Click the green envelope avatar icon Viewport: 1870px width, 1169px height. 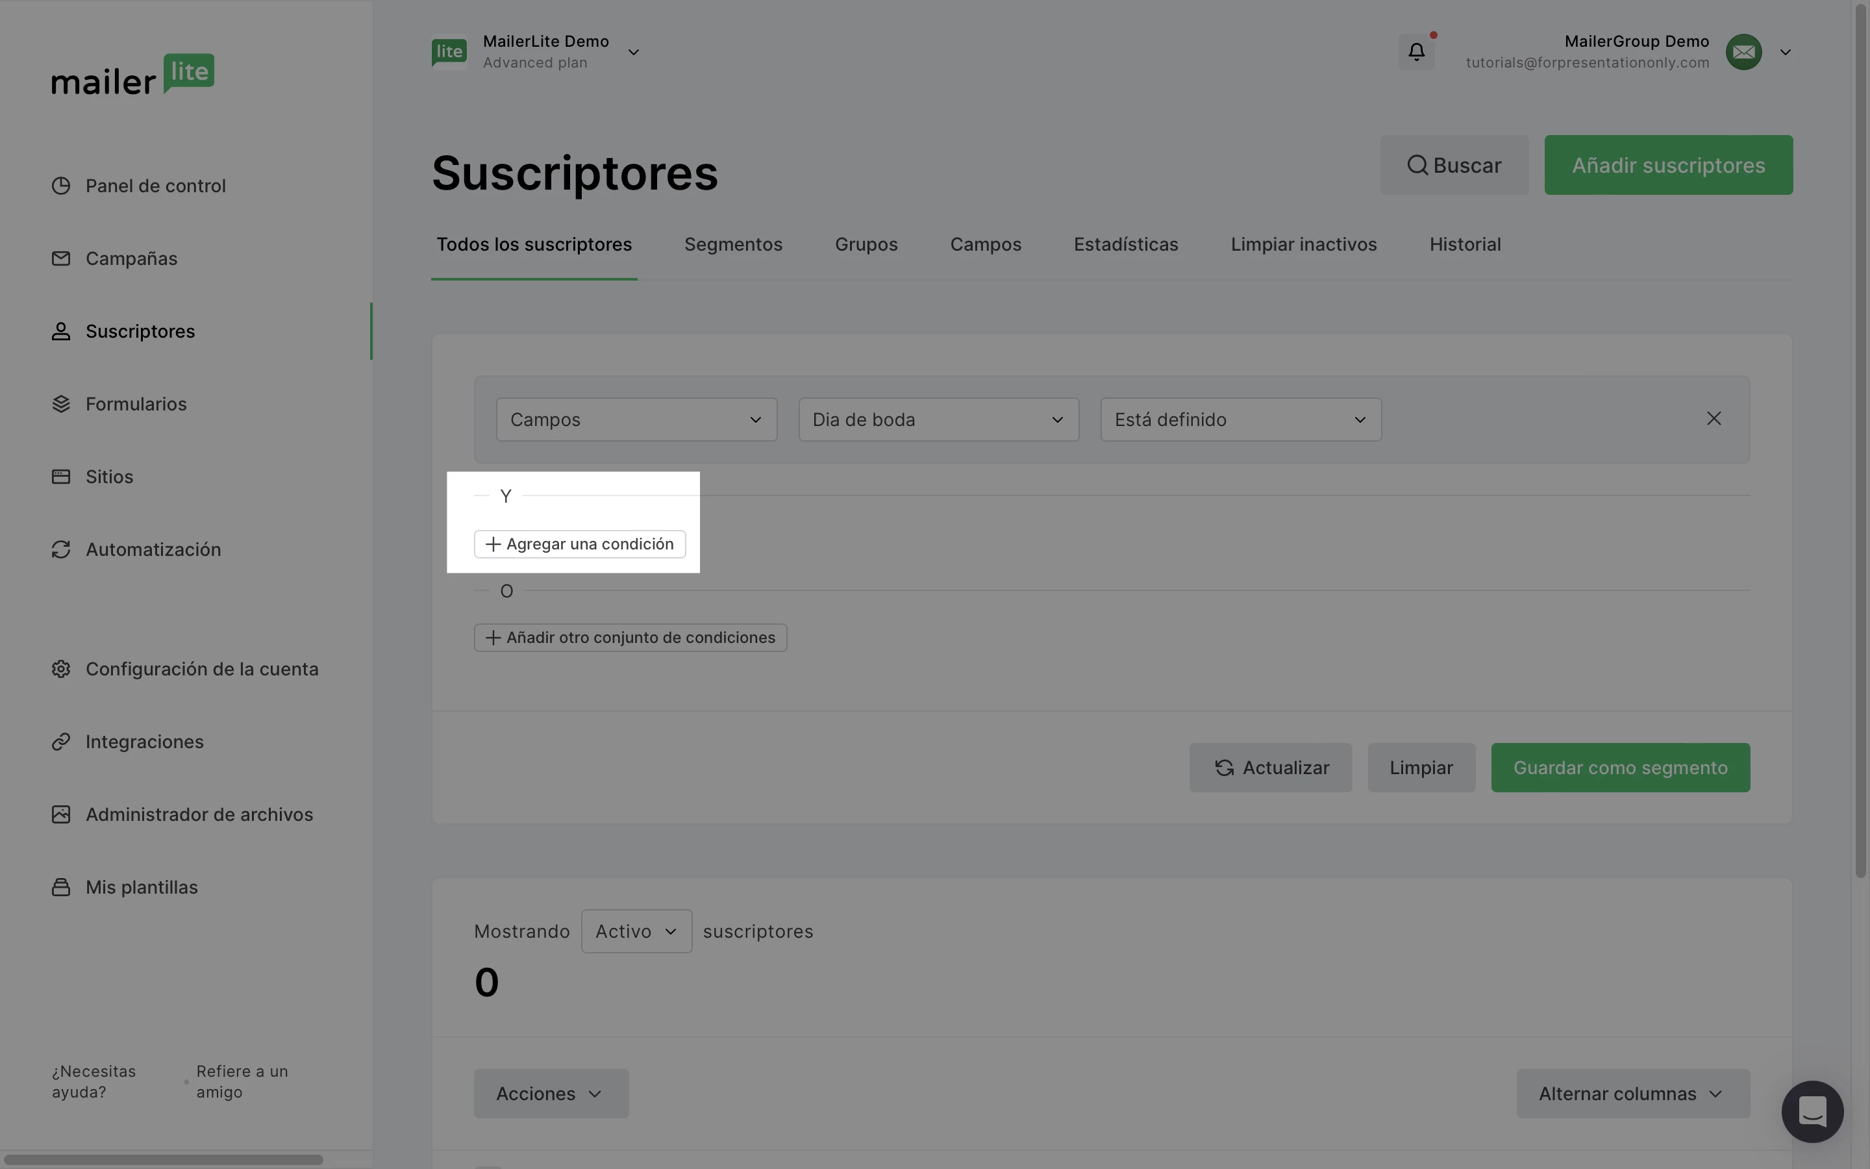coord(1743,52)
